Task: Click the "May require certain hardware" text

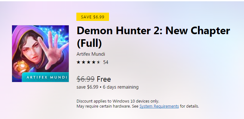Action: [104, 106]
